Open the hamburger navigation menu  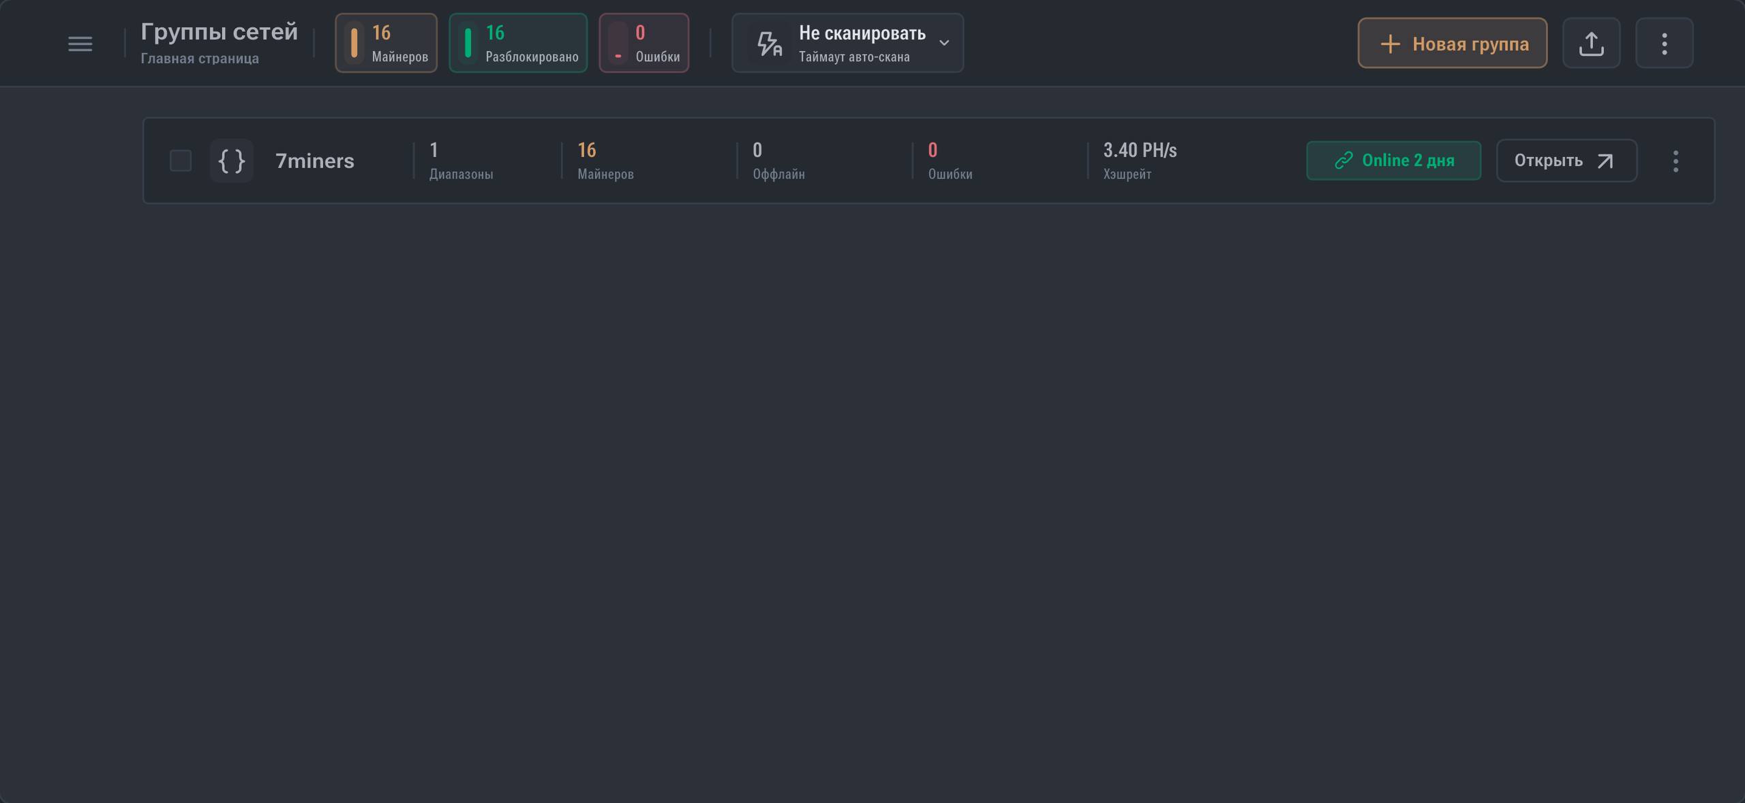(x=80, y=44)
